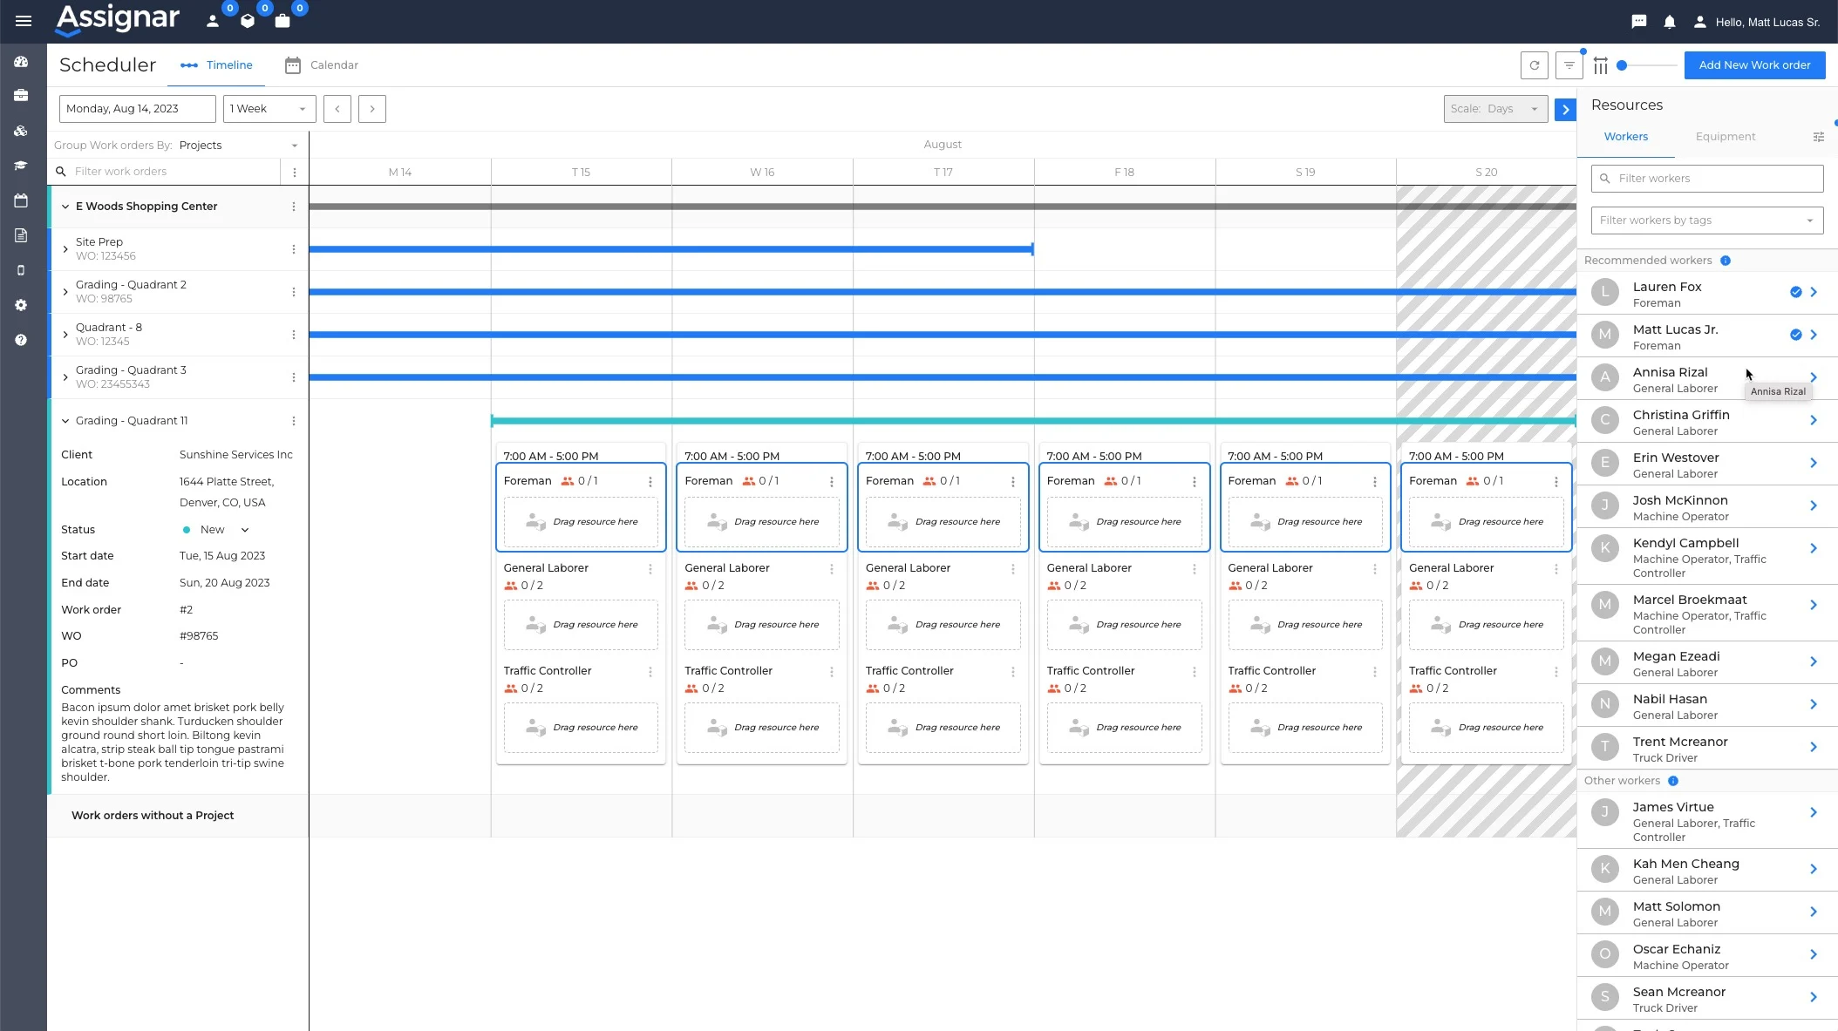Click the zoom slider handle
The width and height of the screenshot is (1838, 1031).
click(1622, 65)
